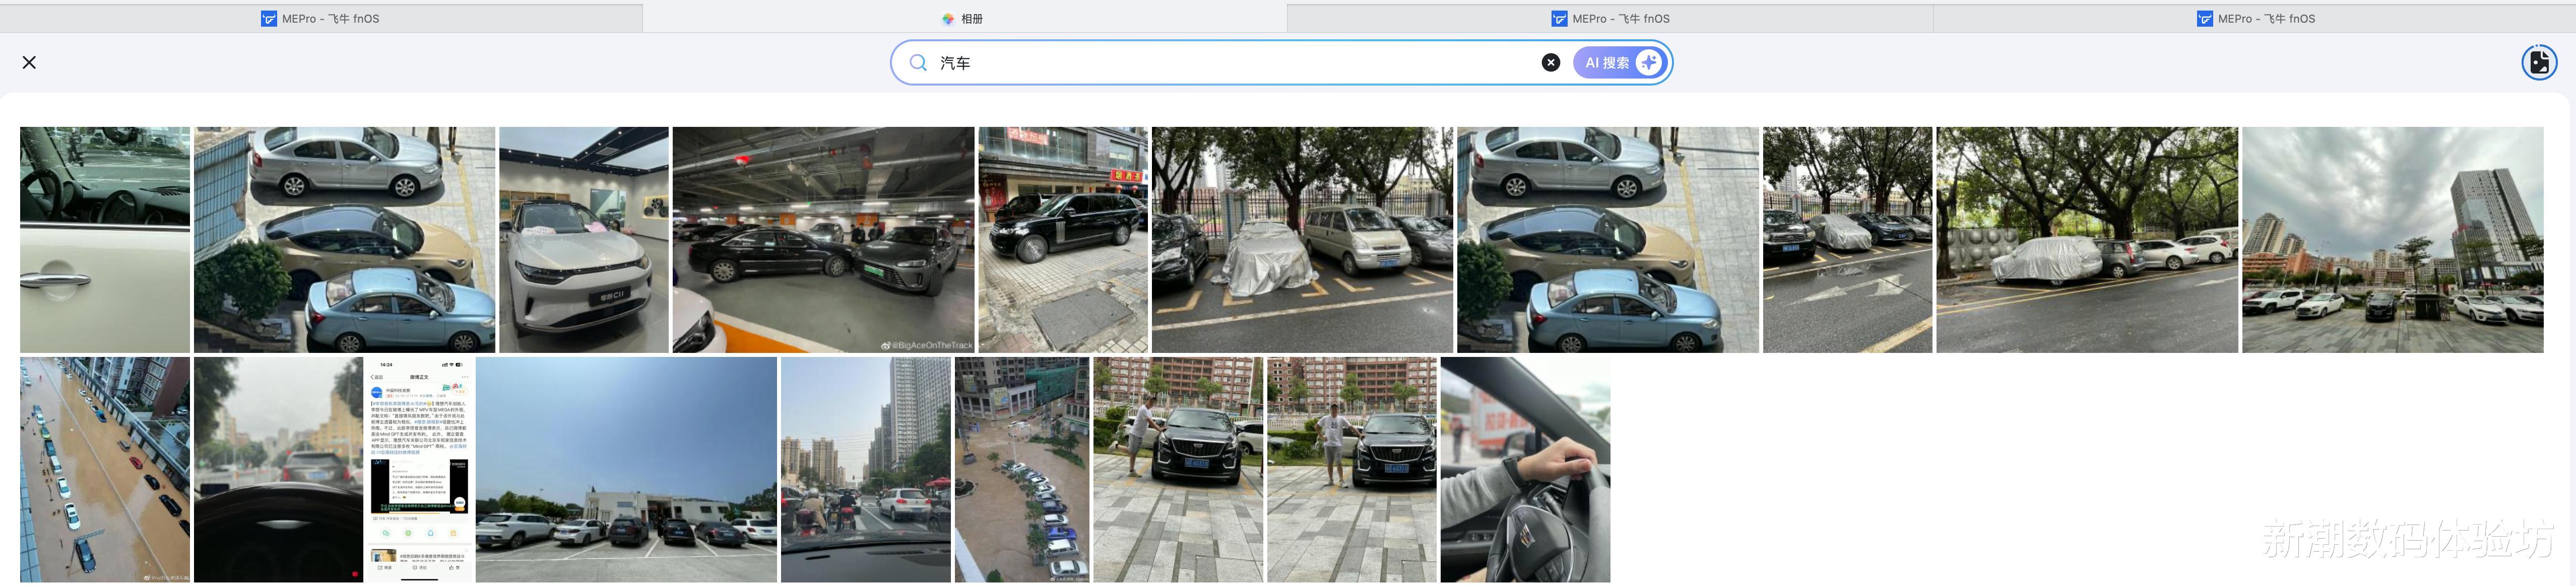Open Cadillac steering wheel hand photo
This screenshot has width=2576, height=586.
pyautogui.click(x=1524, y=469)
